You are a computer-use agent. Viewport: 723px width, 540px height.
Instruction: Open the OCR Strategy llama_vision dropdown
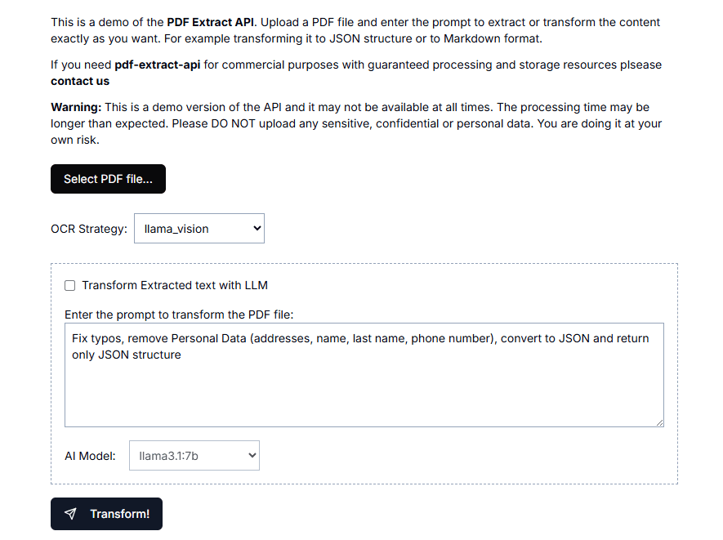[x=199, y=229]
